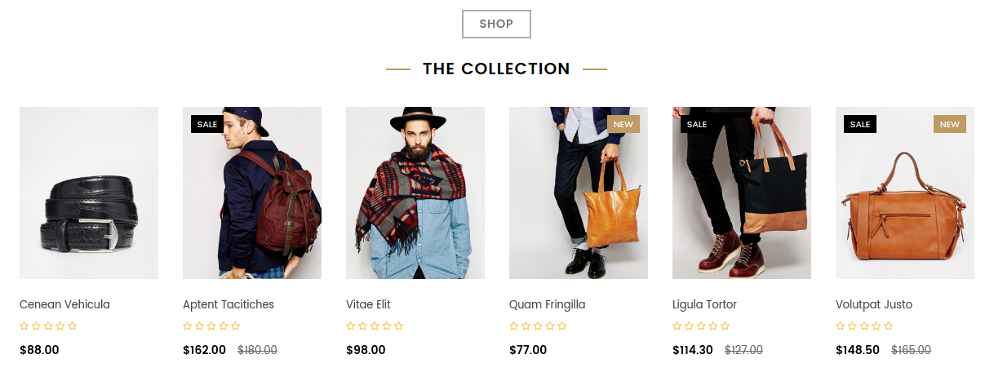The height and width of the screenshot is (381, 994).
Task: Rate Vitae Elit with the first star
Action: coord(351,326)
